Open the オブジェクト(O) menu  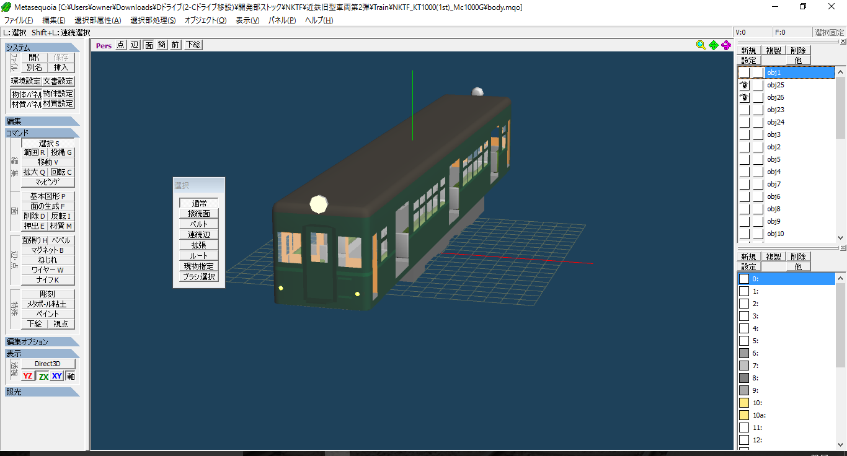coord(205,20)
